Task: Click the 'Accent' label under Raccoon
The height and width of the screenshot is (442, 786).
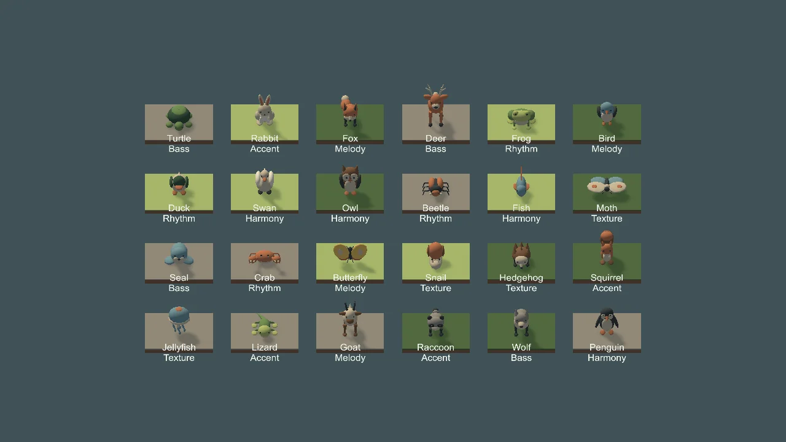Action: 435,358
